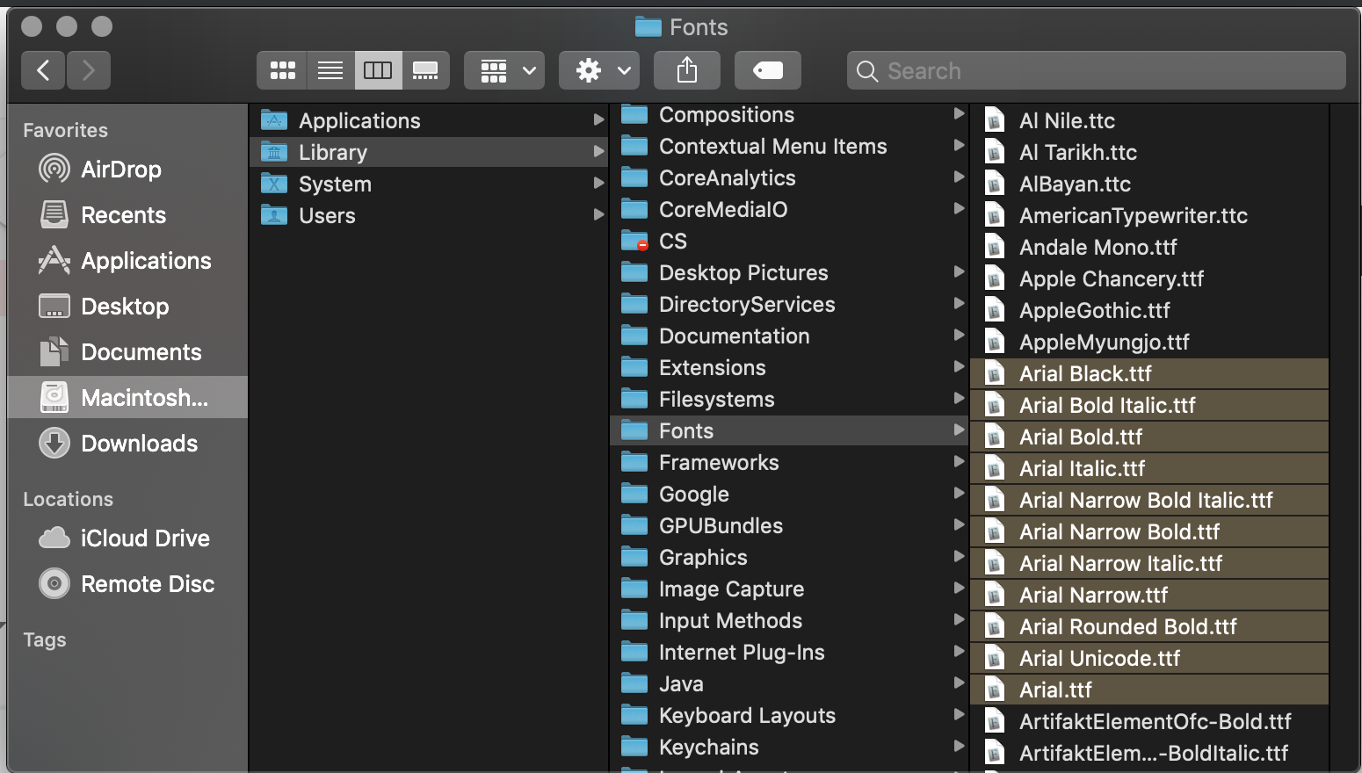Select the Applications folder in first column

pyautogui.click(x=429, y=120)
